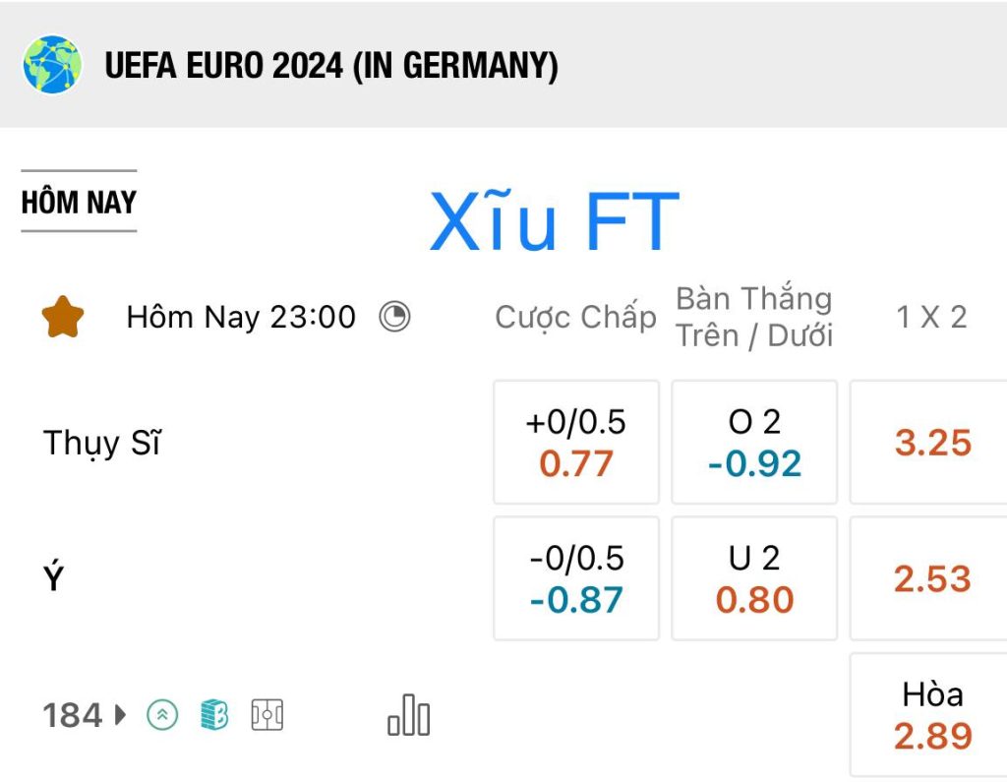Expand the 184 more markets arrow
The height and width of the screenshot is (782, 1007).
tap(85, 714)
